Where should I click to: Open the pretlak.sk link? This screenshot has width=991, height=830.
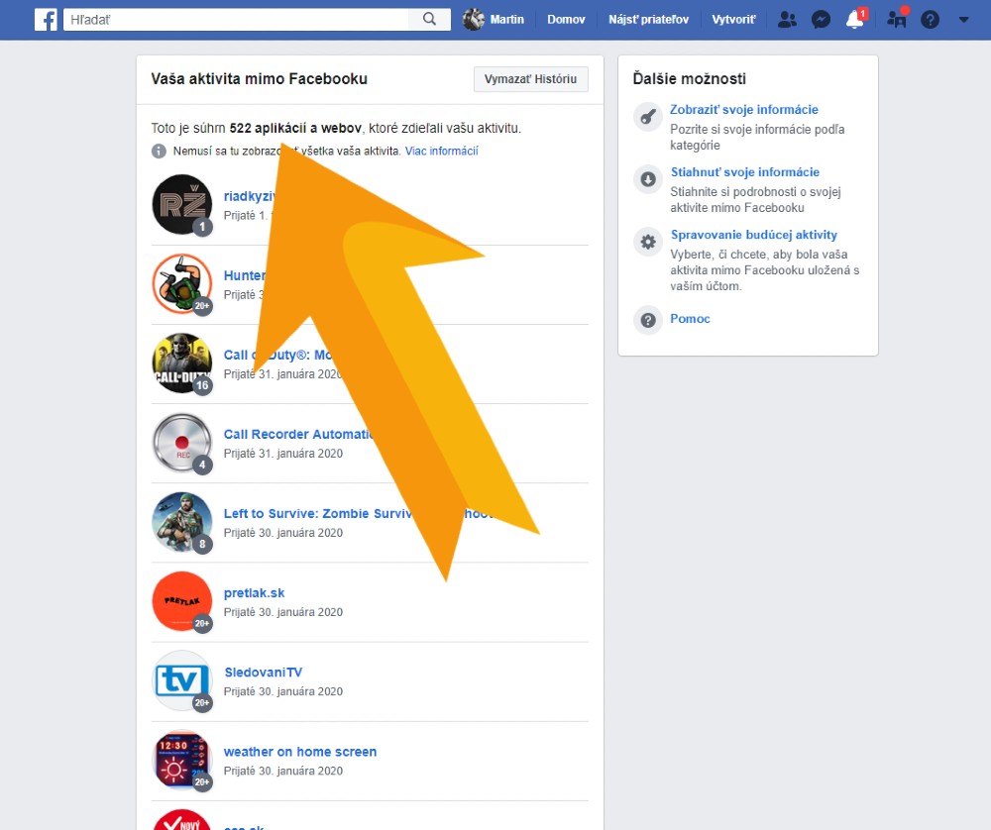click(x=254, y=593)
